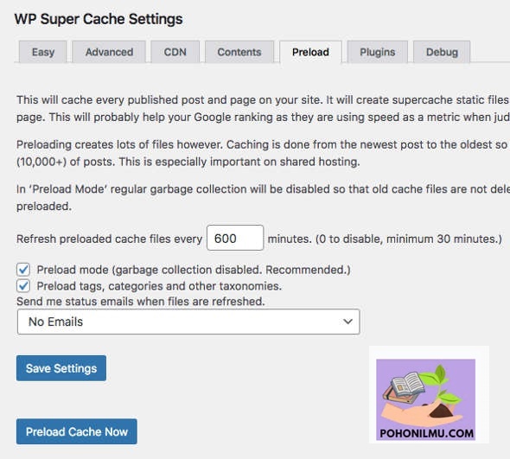This screenshot has width=510, height=459.
Task: Click the Save Settings button
Action: point(61,368)
